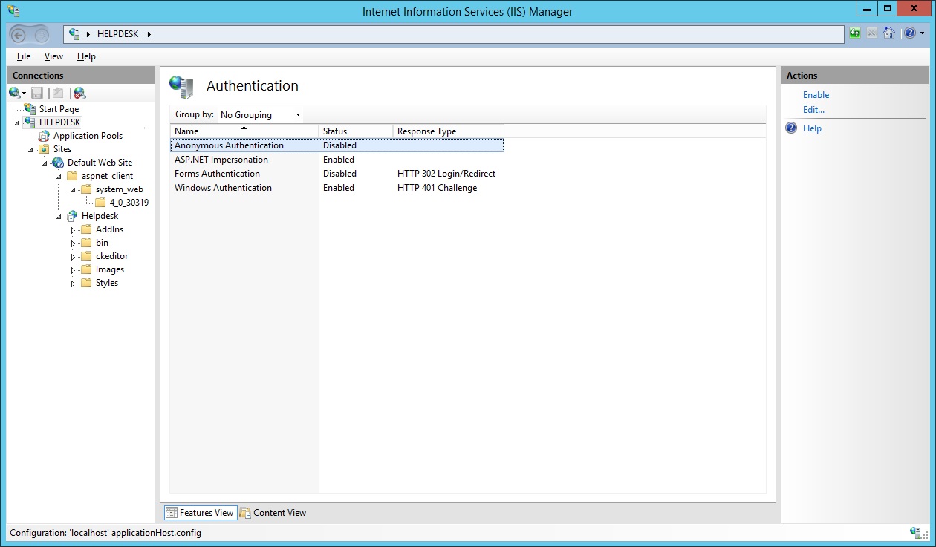Click the Create New Connection globe icon

(14, 93)
